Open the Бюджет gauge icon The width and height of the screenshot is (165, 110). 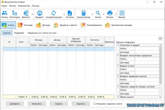click(x=39, y=13)
